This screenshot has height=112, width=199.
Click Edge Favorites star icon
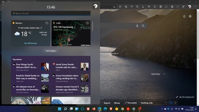[x=120, y=7]
